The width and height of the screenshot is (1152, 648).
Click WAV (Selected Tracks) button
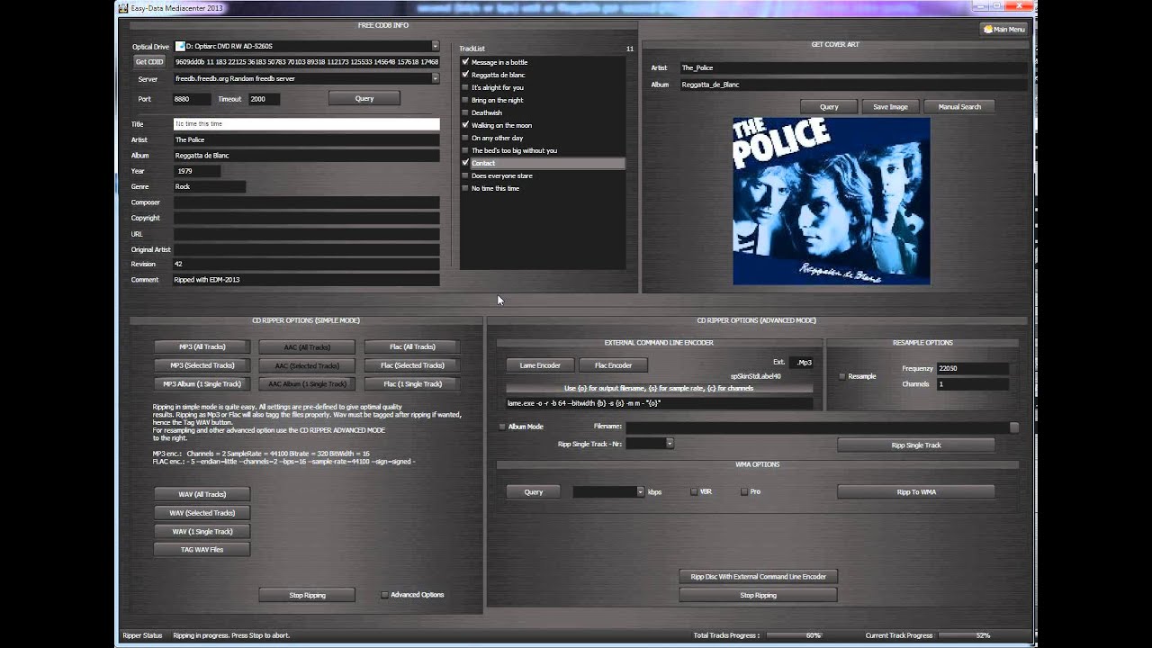click(x=202, y=512)
